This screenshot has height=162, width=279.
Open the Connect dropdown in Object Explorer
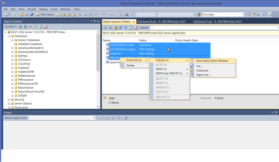11,26
